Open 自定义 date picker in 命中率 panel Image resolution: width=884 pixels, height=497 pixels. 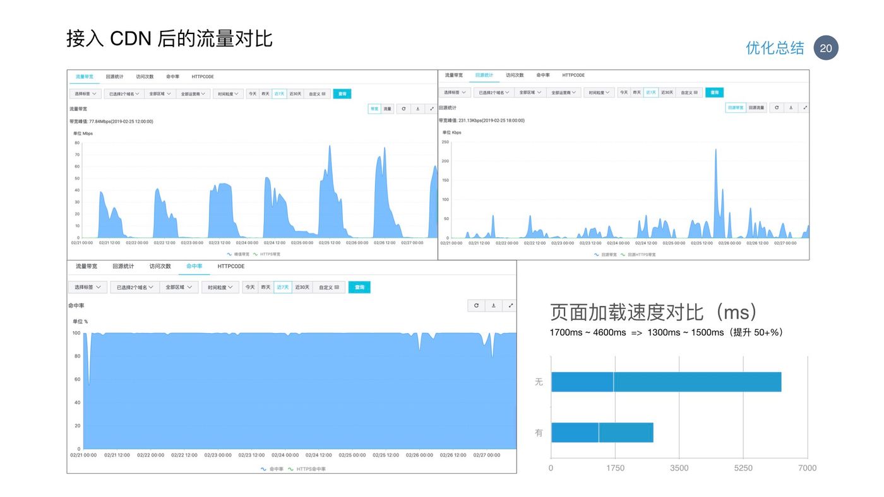point(329,287)
